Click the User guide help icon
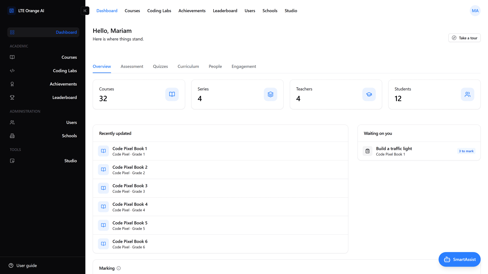Viewport: 488px width, 274px height. [11, 266]
